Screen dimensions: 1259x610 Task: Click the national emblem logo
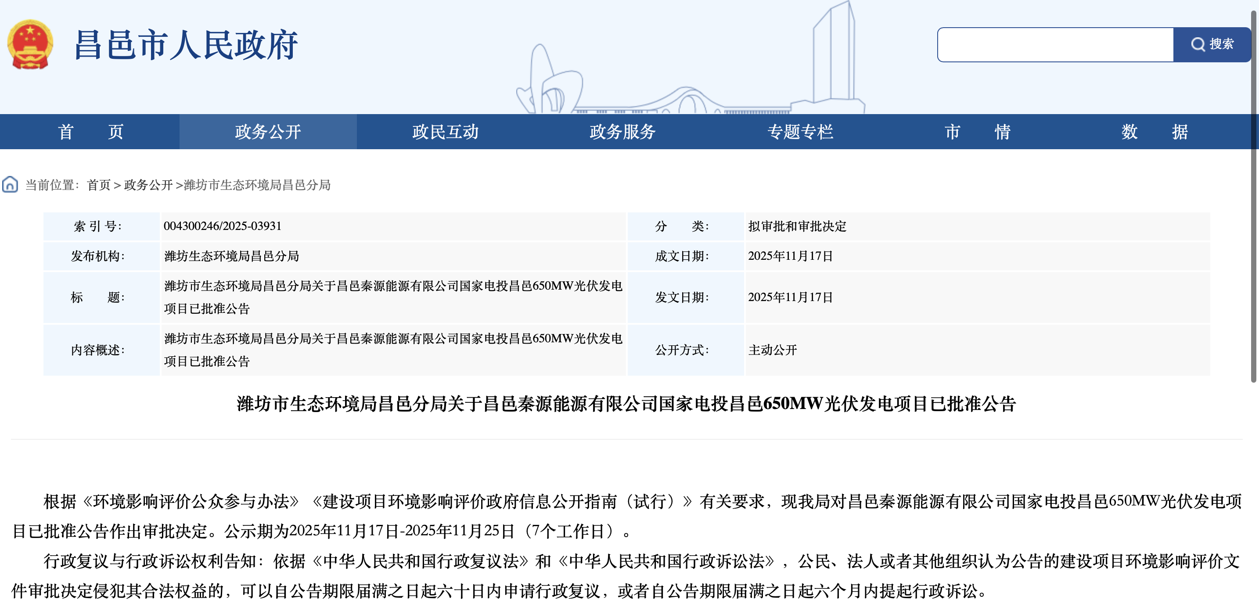point(30,44)
